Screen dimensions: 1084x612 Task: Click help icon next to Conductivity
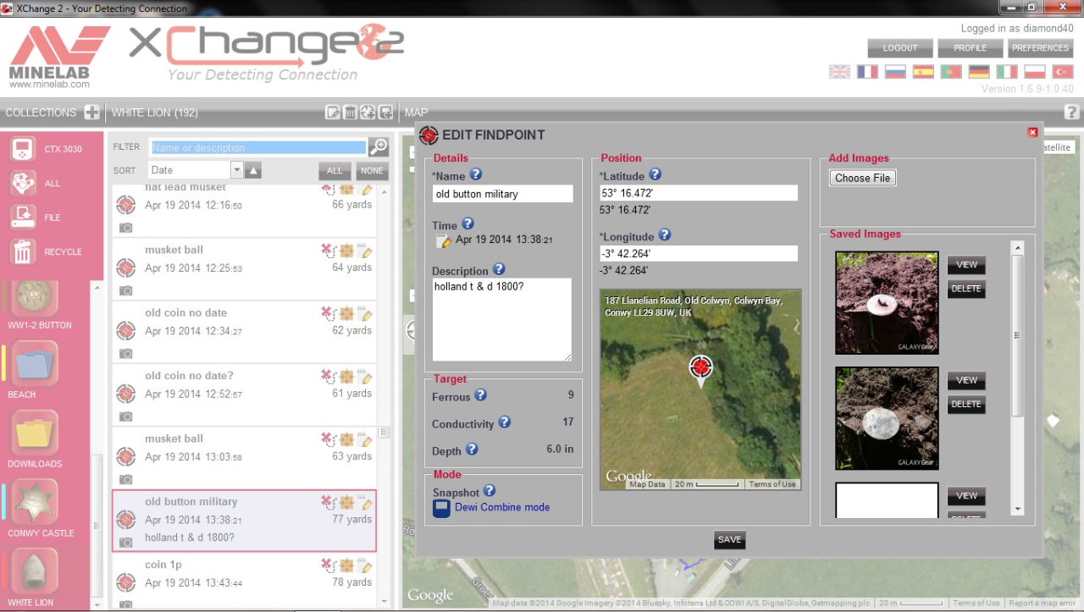point(504,422)
